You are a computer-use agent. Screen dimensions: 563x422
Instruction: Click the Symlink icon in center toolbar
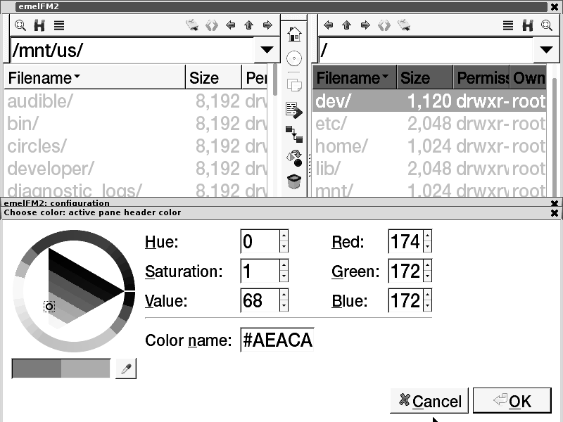(x=294, y=134)
